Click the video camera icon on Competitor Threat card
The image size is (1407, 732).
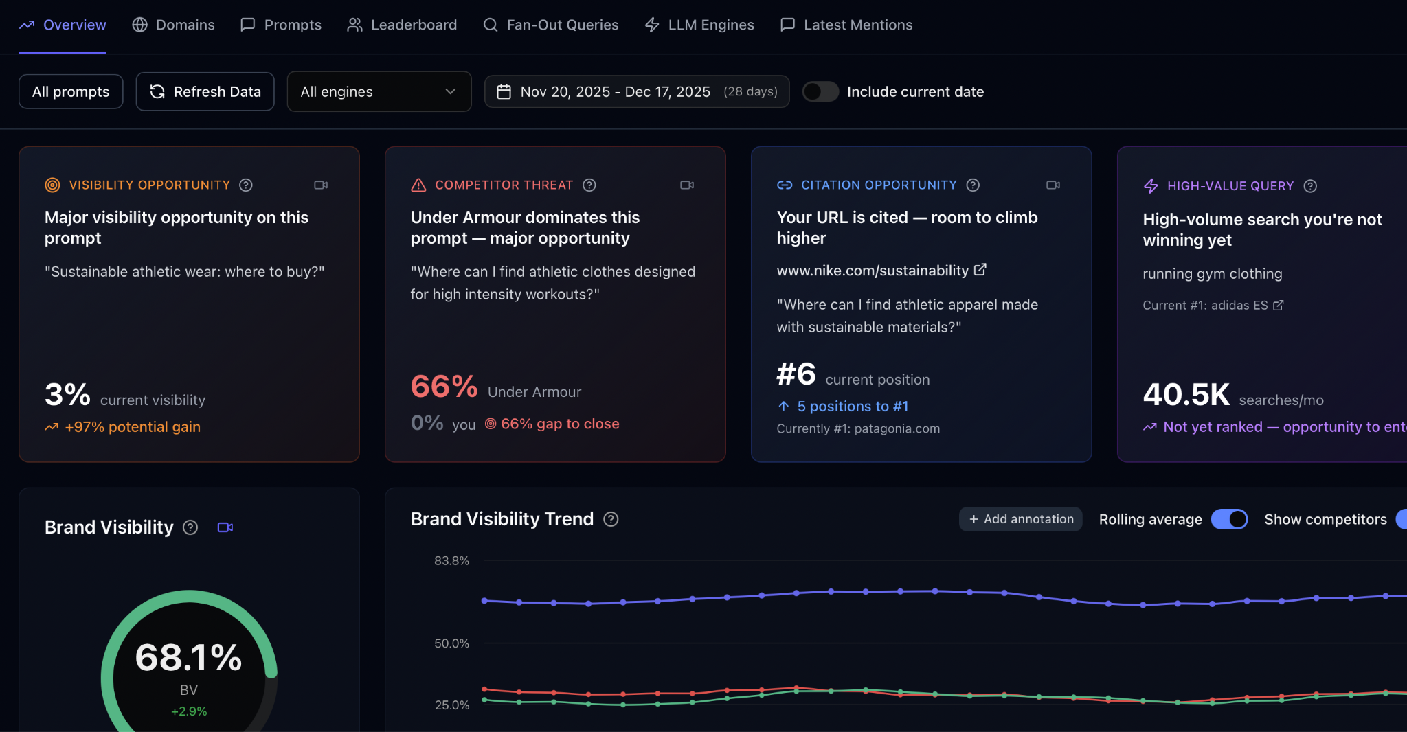coord(686,185)
